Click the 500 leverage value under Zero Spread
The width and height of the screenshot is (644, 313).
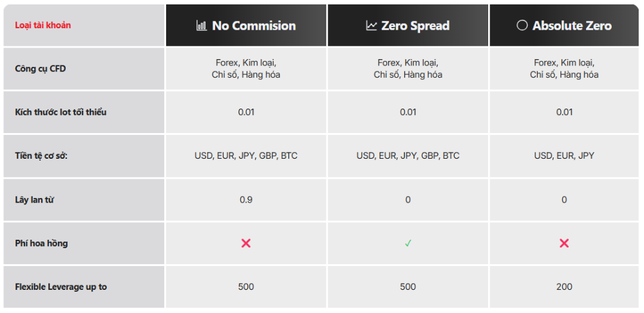pos(408,287)
